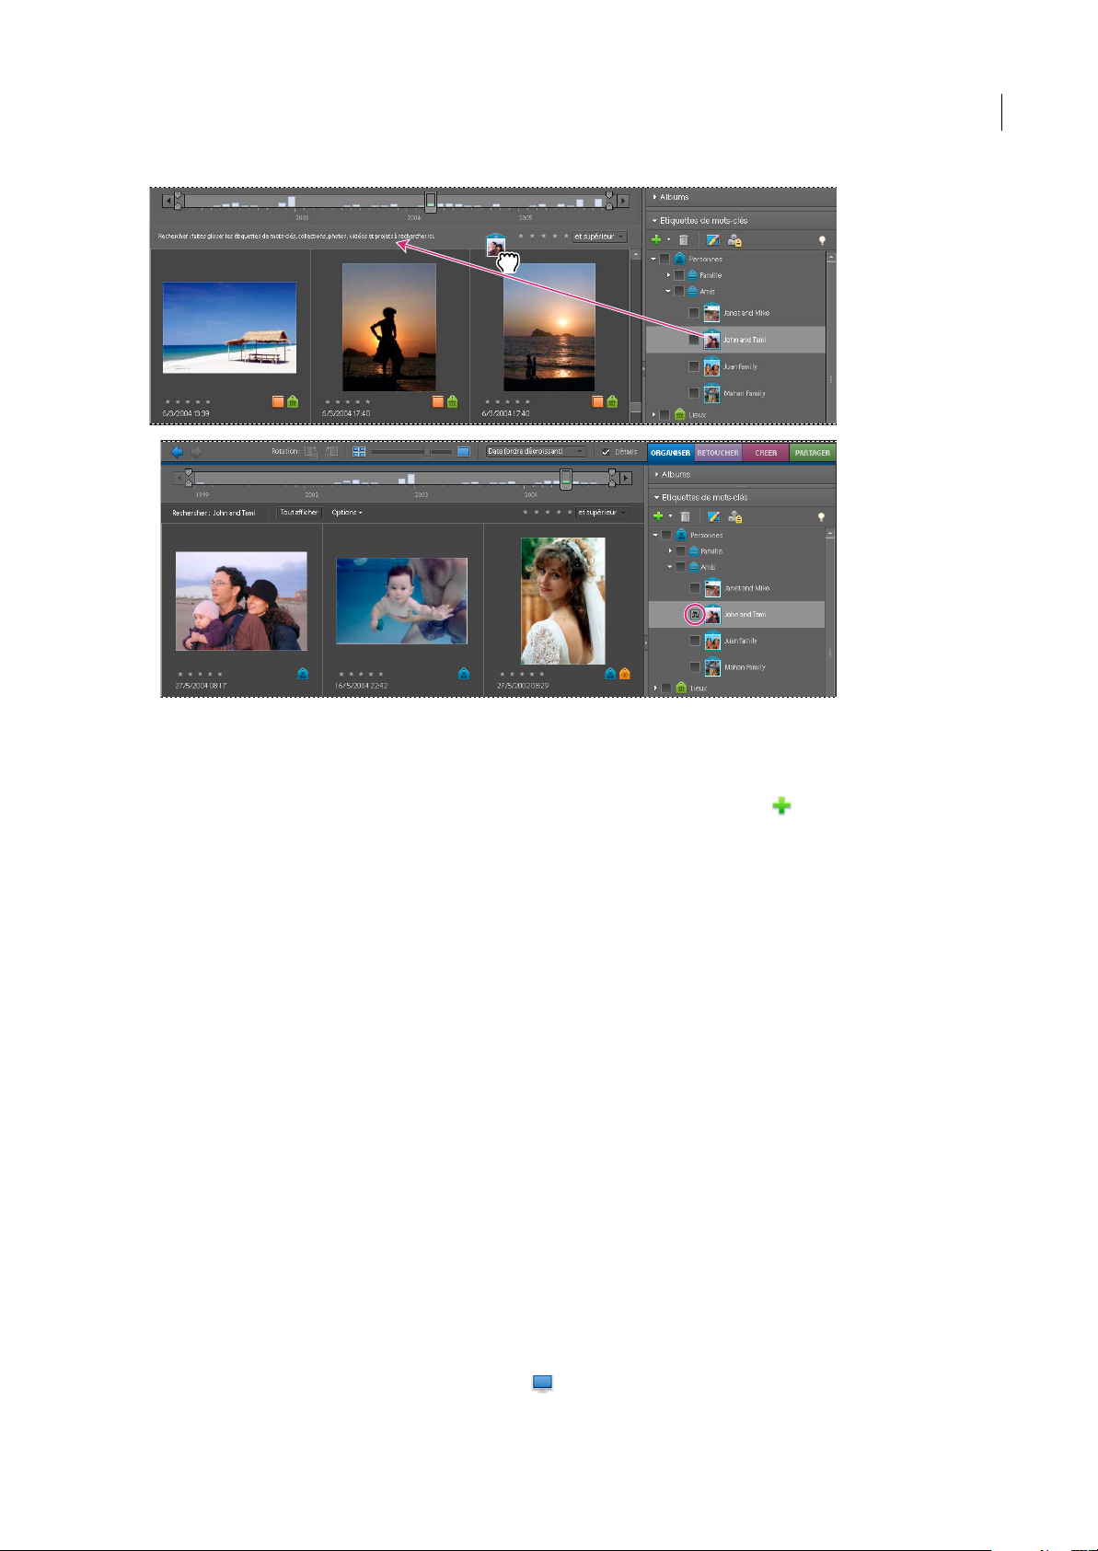Select the family with baby photo

(241, 601)
